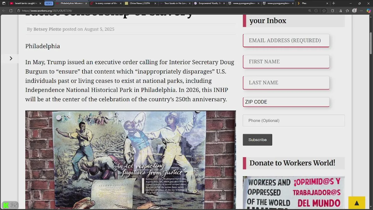Viewport: 373px width, 210px height.
Task: Focus the Email Address required field
Action: 286,41
